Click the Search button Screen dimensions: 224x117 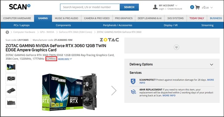129,7
